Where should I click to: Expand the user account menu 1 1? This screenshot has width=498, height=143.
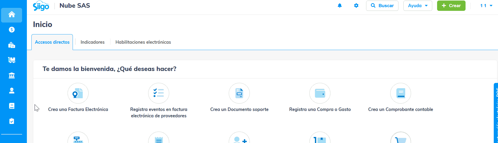[486, 6]
